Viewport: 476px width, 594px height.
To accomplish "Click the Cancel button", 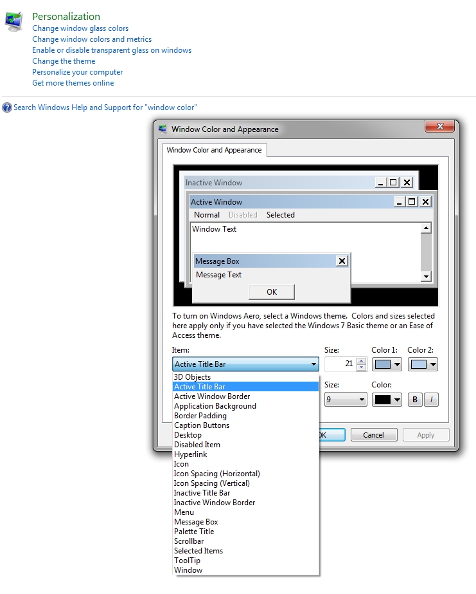I will [x=373, y=435].
